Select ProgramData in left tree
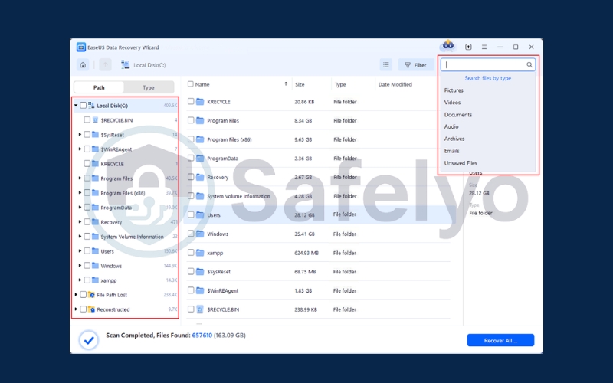 coord(116,208)
